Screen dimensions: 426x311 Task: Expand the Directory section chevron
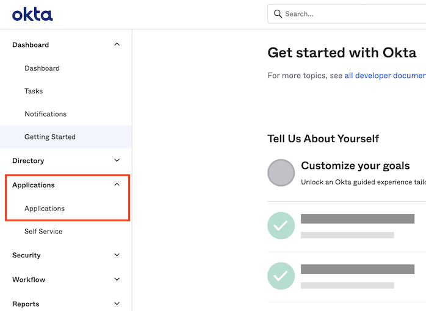click(x=117, y=160)
